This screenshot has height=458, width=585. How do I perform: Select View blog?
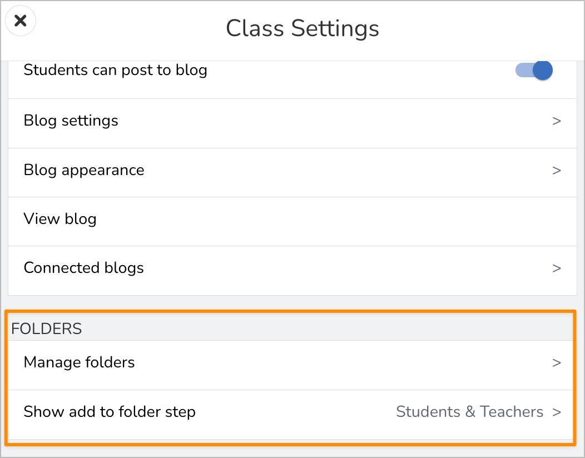(x=60, y=219)
